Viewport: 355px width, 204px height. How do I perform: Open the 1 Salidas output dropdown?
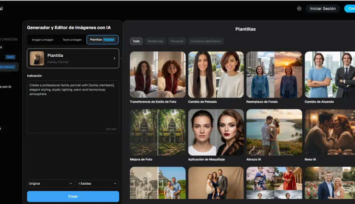pyautogui.click(x=97, y=183)
